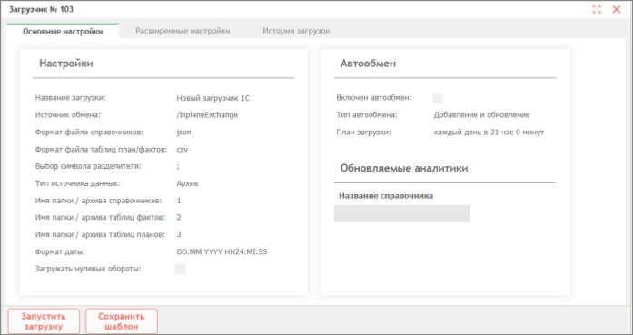Open История загрузок tab
The width and height of the screenshot is (633, 335).
click(296, 31)
